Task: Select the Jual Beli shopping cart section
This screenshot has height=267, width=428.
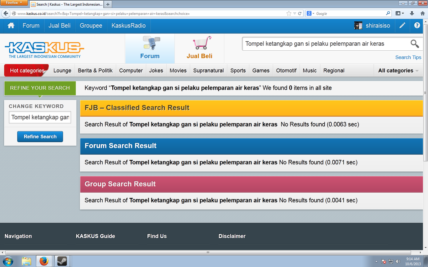Action: point(200,48)
